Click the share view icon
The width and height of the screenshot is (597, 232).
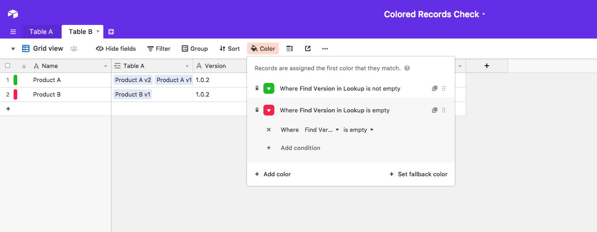pos(308,48)
